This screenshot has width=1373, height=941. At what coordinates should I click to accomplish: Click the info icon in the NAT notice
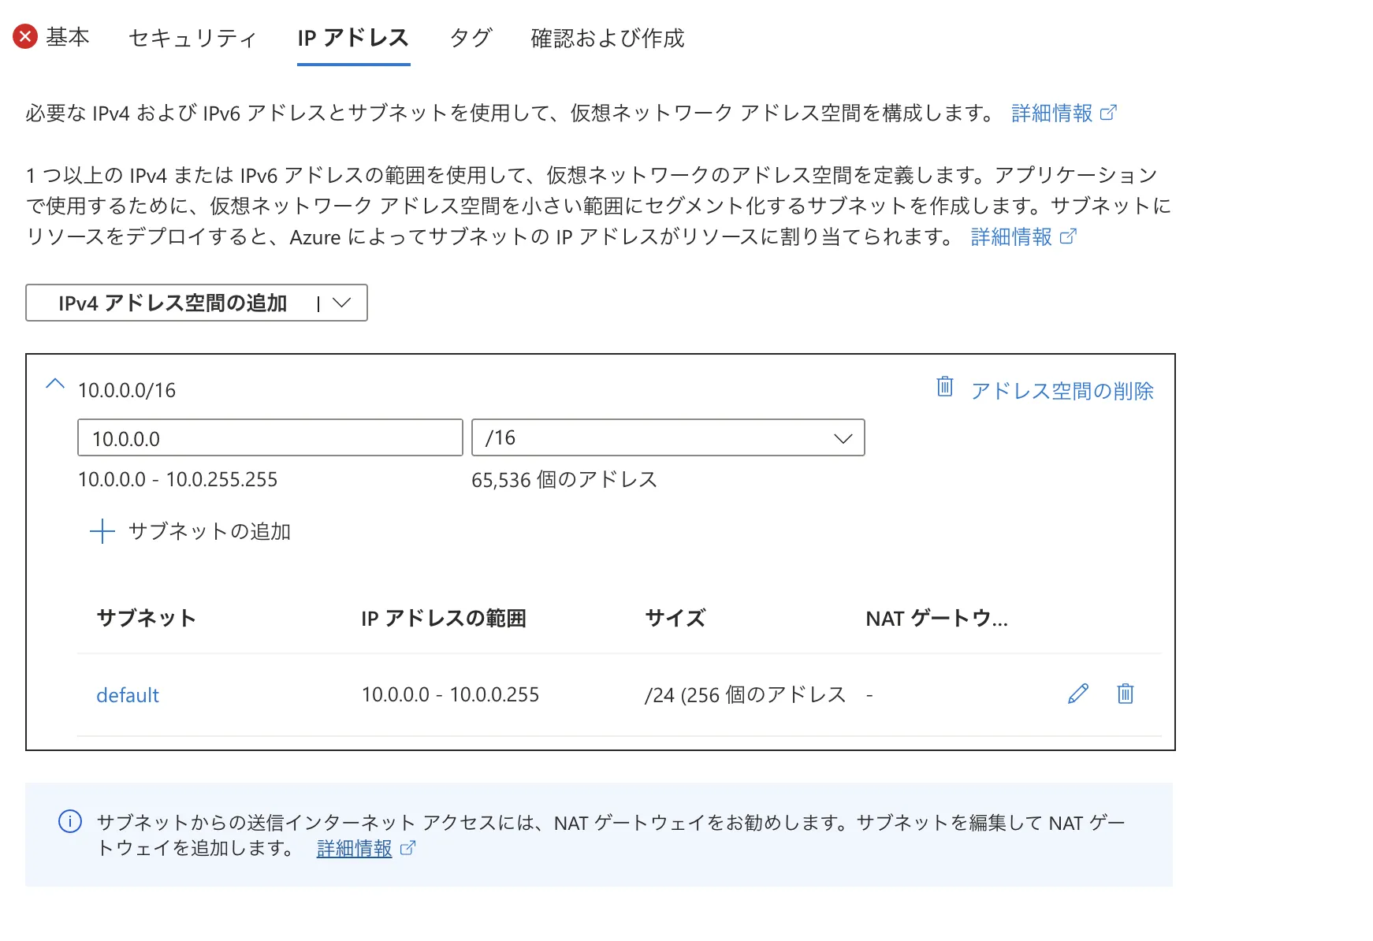pos(70,822)
